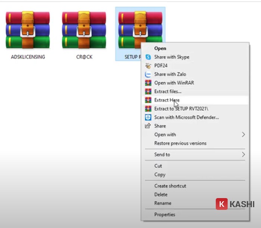Select the CR@CK archive file icon
The width and height of the screenshot is (261, 228).
click(84, 31)
